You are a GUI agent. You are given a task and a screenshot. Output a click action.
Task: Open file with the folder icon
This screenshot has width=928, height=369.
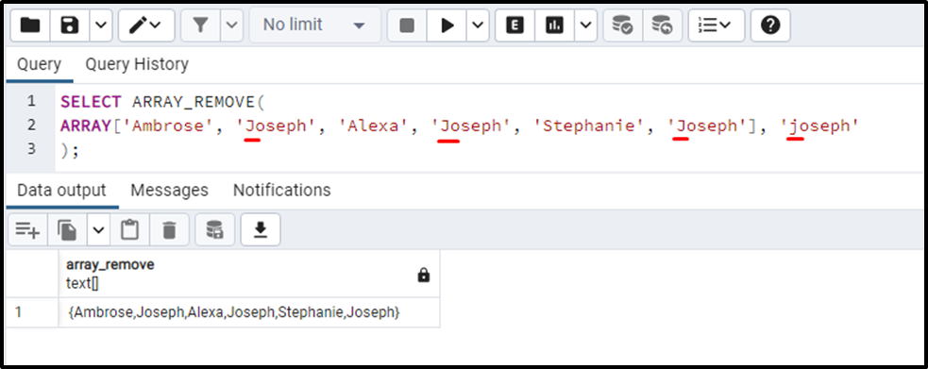pos(30,25)
